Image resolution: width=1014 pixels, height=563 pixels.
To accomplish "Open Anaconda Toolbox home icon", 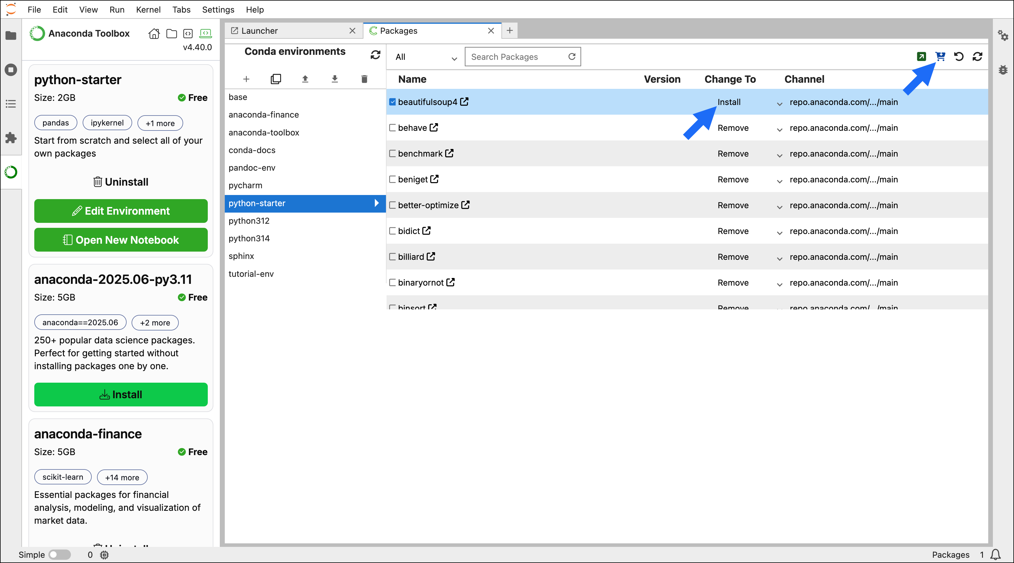I will click(x=154, y=33).
